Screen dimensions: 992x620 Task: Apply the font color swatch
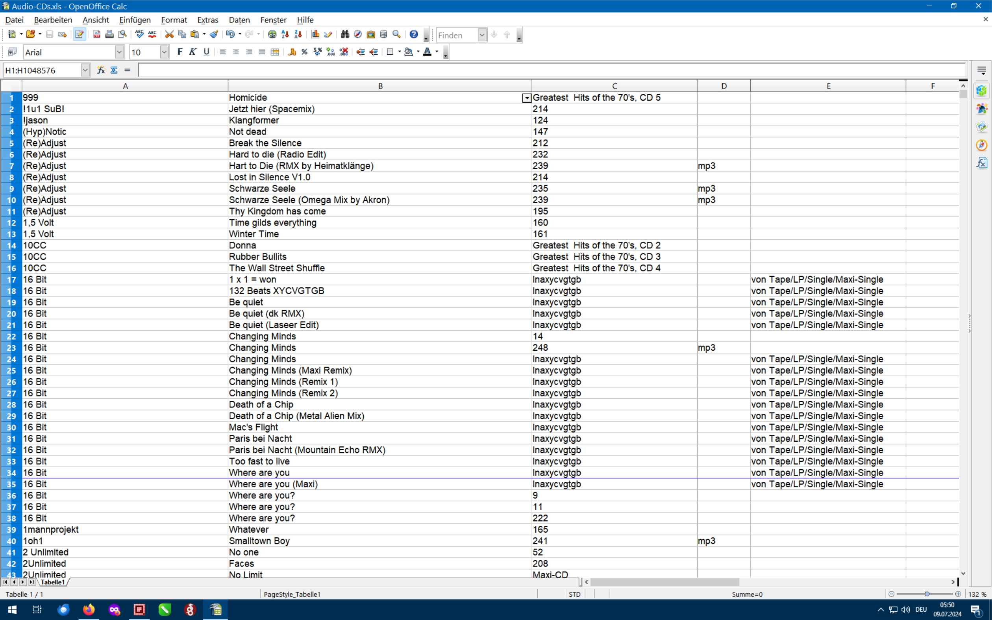(427, 52)
